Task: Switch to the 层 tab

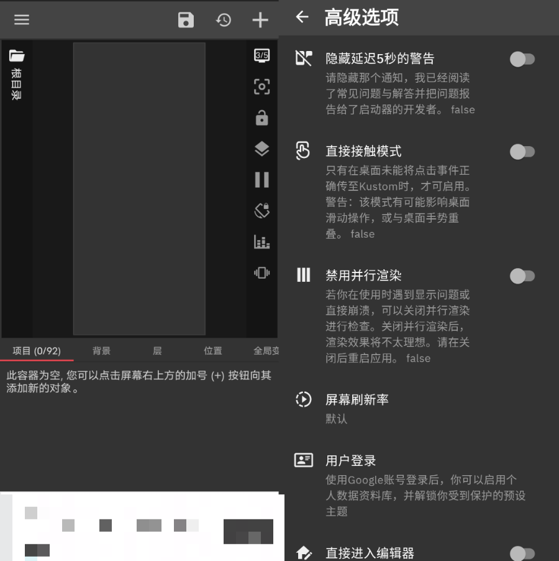Action: coord(157,351)
